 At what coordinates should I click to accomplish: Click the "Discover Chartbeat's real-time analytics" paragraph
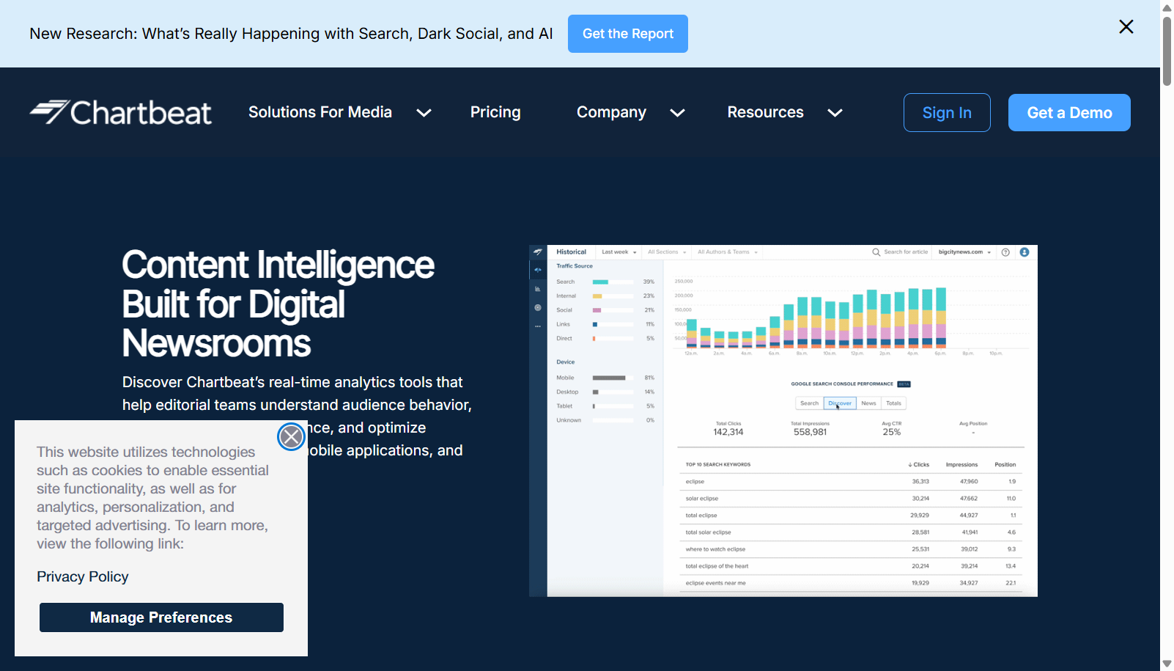pyautogui.click(x=297, y=416)
